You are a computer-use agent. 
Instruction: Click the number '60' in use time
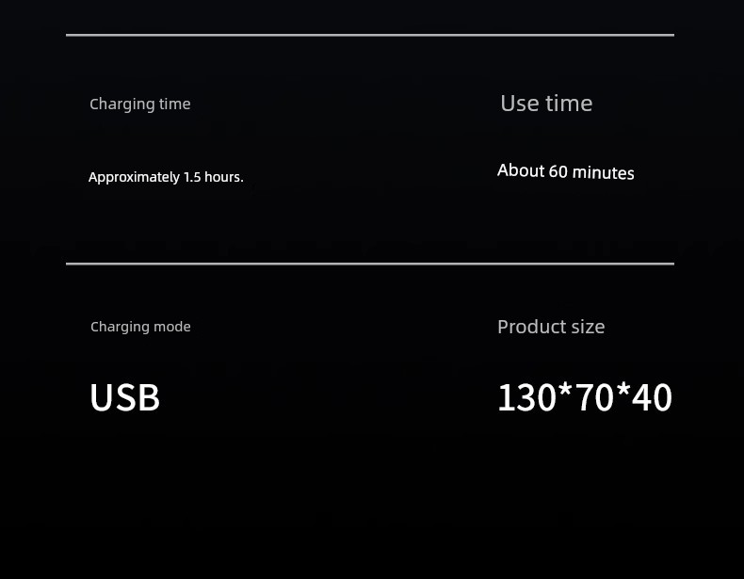pyautogui.click(x=558, y=171)
